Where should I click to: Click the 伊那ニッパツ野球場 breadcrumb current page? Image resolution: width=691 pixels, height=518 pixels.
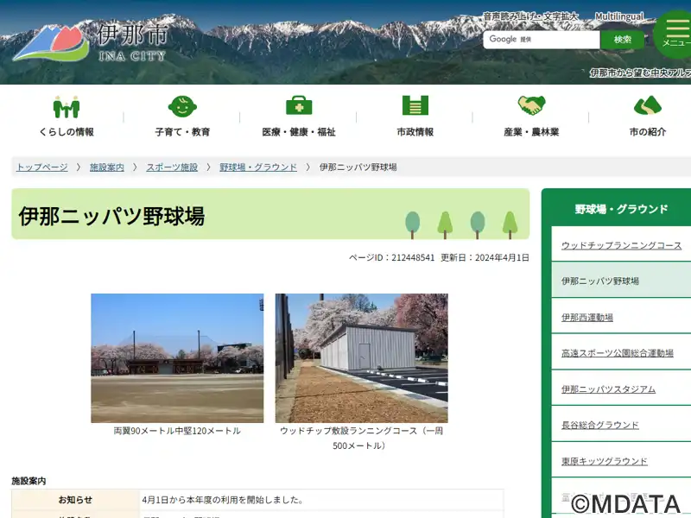[358, 167]
